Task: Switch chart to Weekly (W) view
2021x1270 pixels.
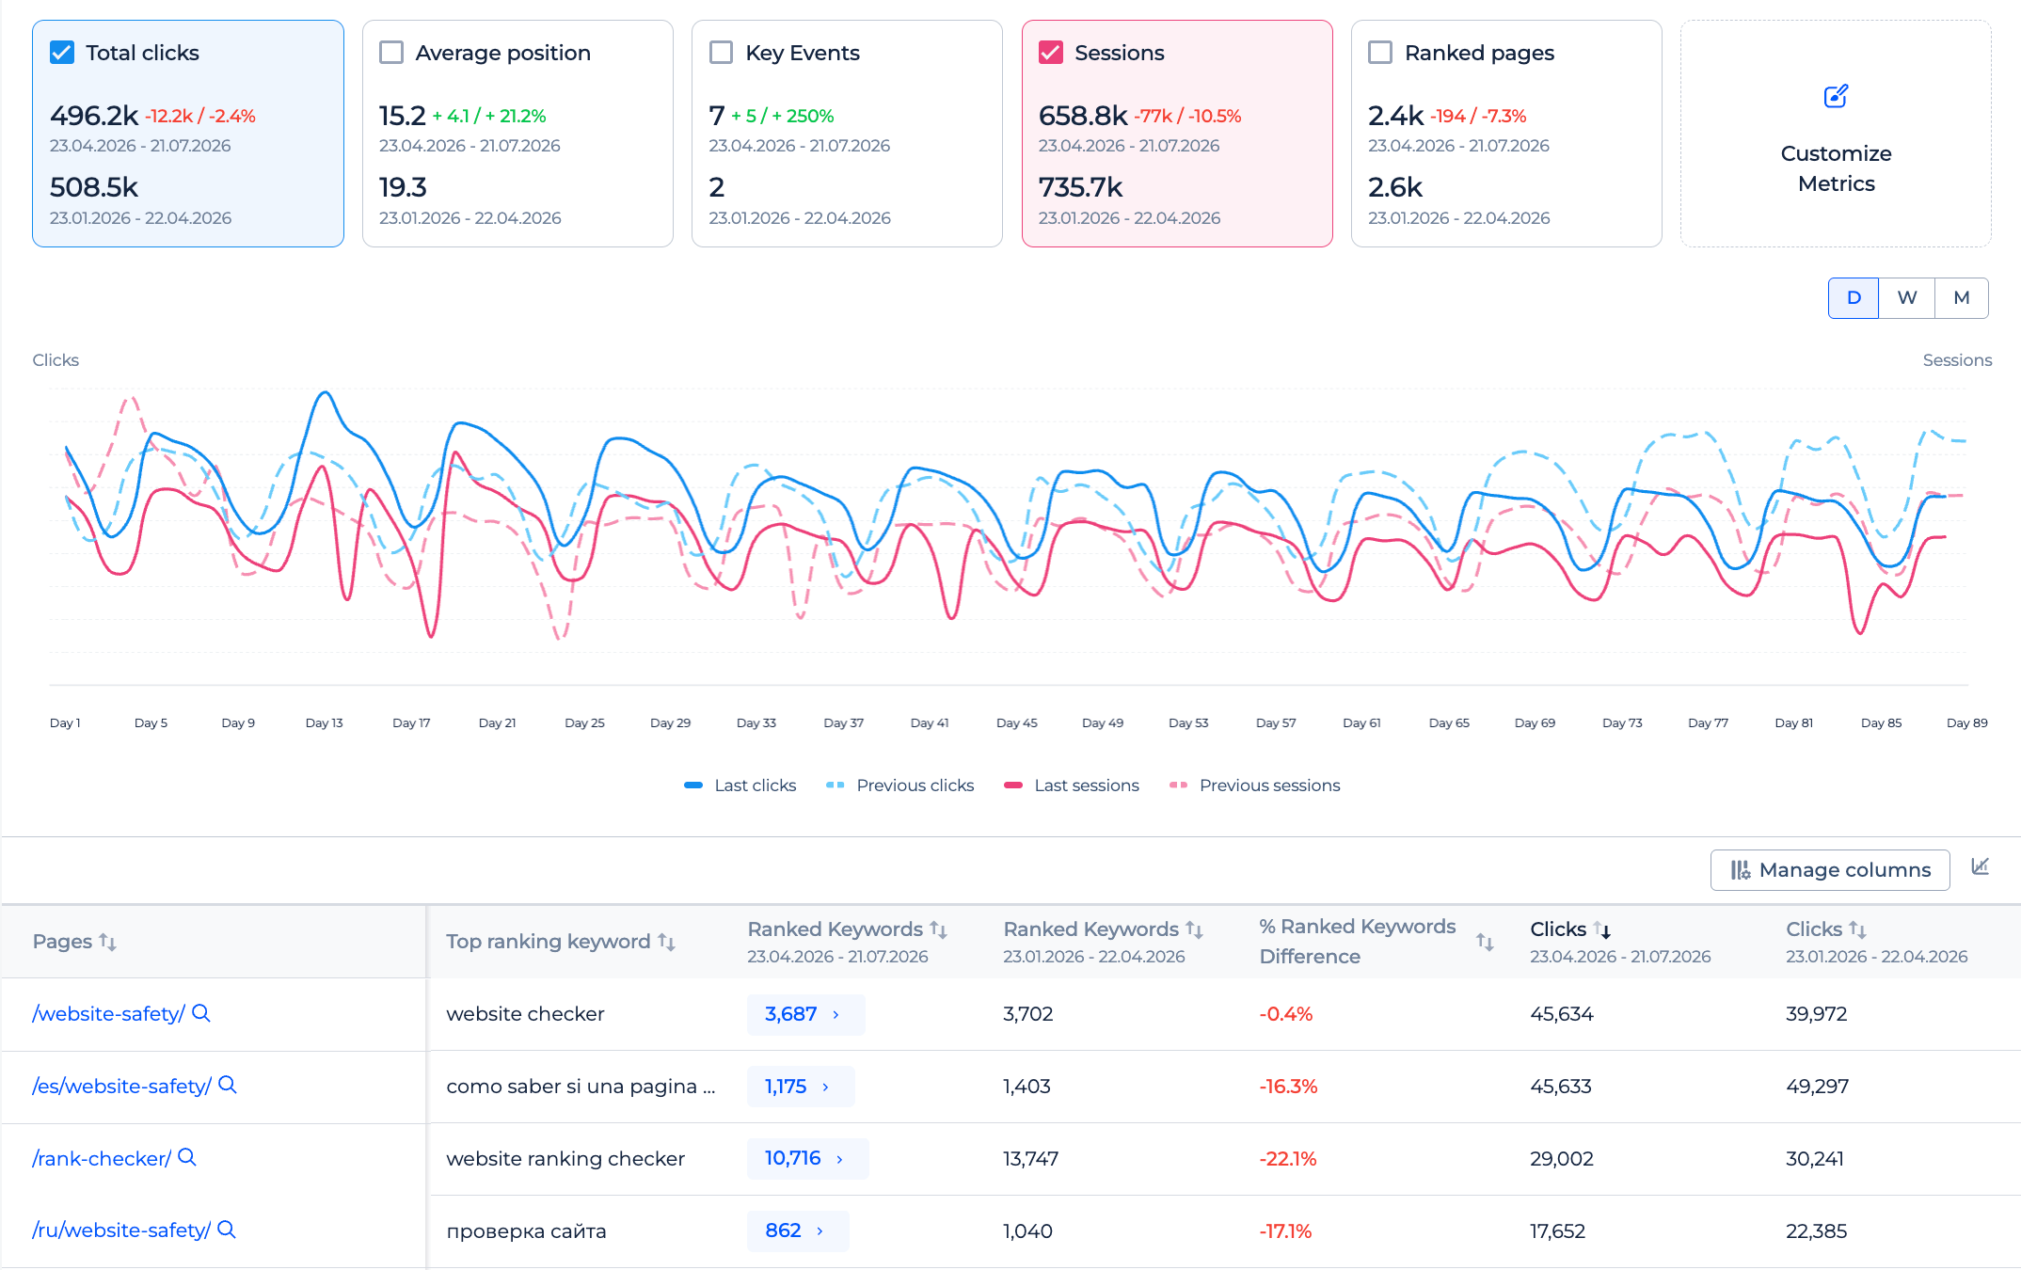Action: [x=1907, y=298]
